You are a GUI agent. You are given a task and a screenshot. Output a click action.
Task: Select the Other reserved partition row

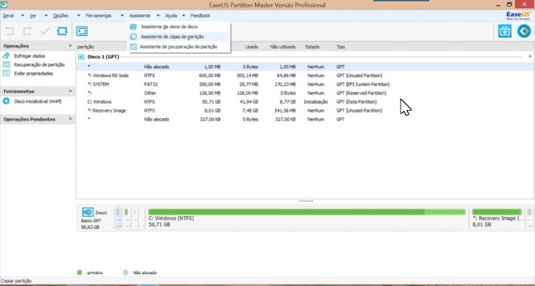(305, 93)
